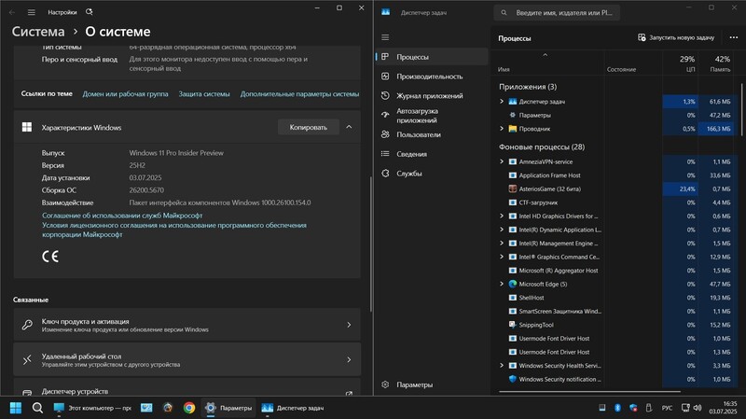746x419 pixels.
Task: Select Application Frame Host row
Action: [x=616, y=175]
